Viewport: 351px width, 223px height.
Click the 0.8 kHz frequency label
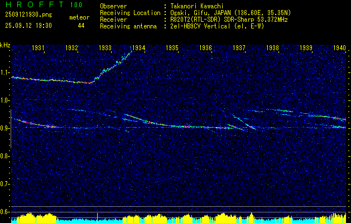coord(5,156)
